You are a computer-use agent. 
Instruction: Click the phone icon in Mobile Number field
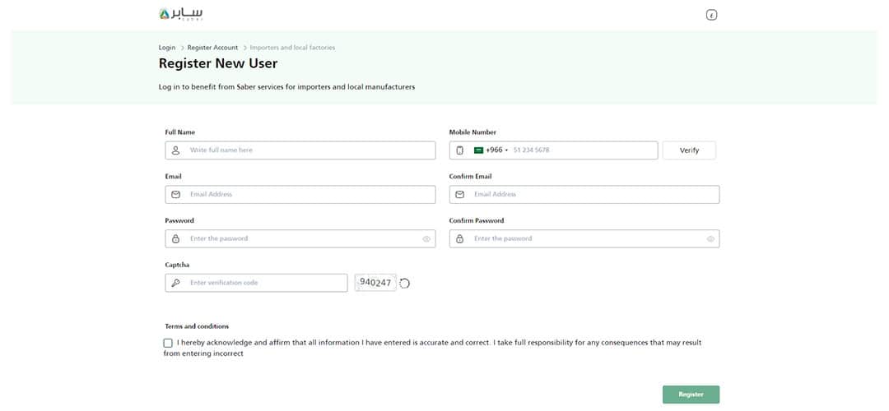tap(460, 150)
